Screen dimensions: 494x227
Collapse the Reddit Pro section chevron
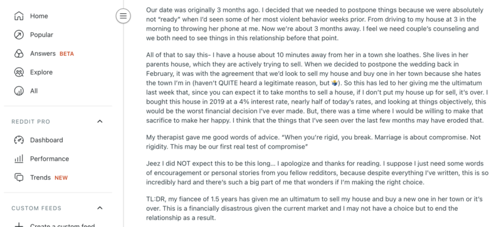point(100,122)
